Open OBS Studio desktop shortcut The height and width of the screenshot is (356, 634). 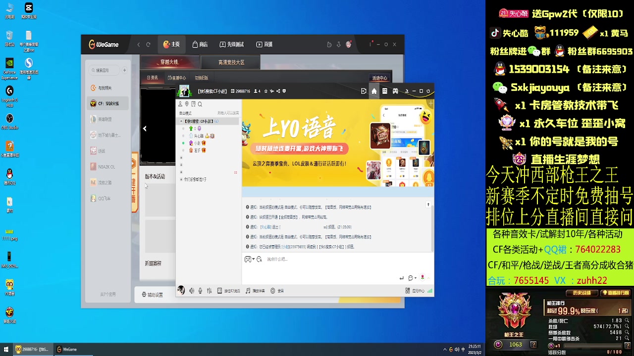click(x=9, y=122)
